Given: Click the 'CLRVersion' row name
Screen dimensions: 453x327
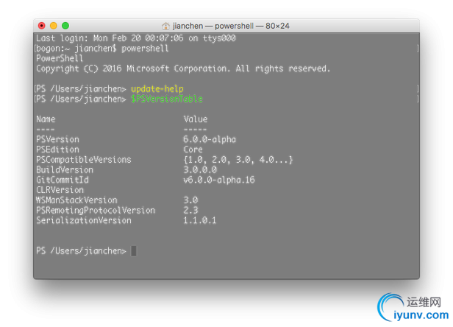Looking at the screenshot, I should tap(60, 190).
